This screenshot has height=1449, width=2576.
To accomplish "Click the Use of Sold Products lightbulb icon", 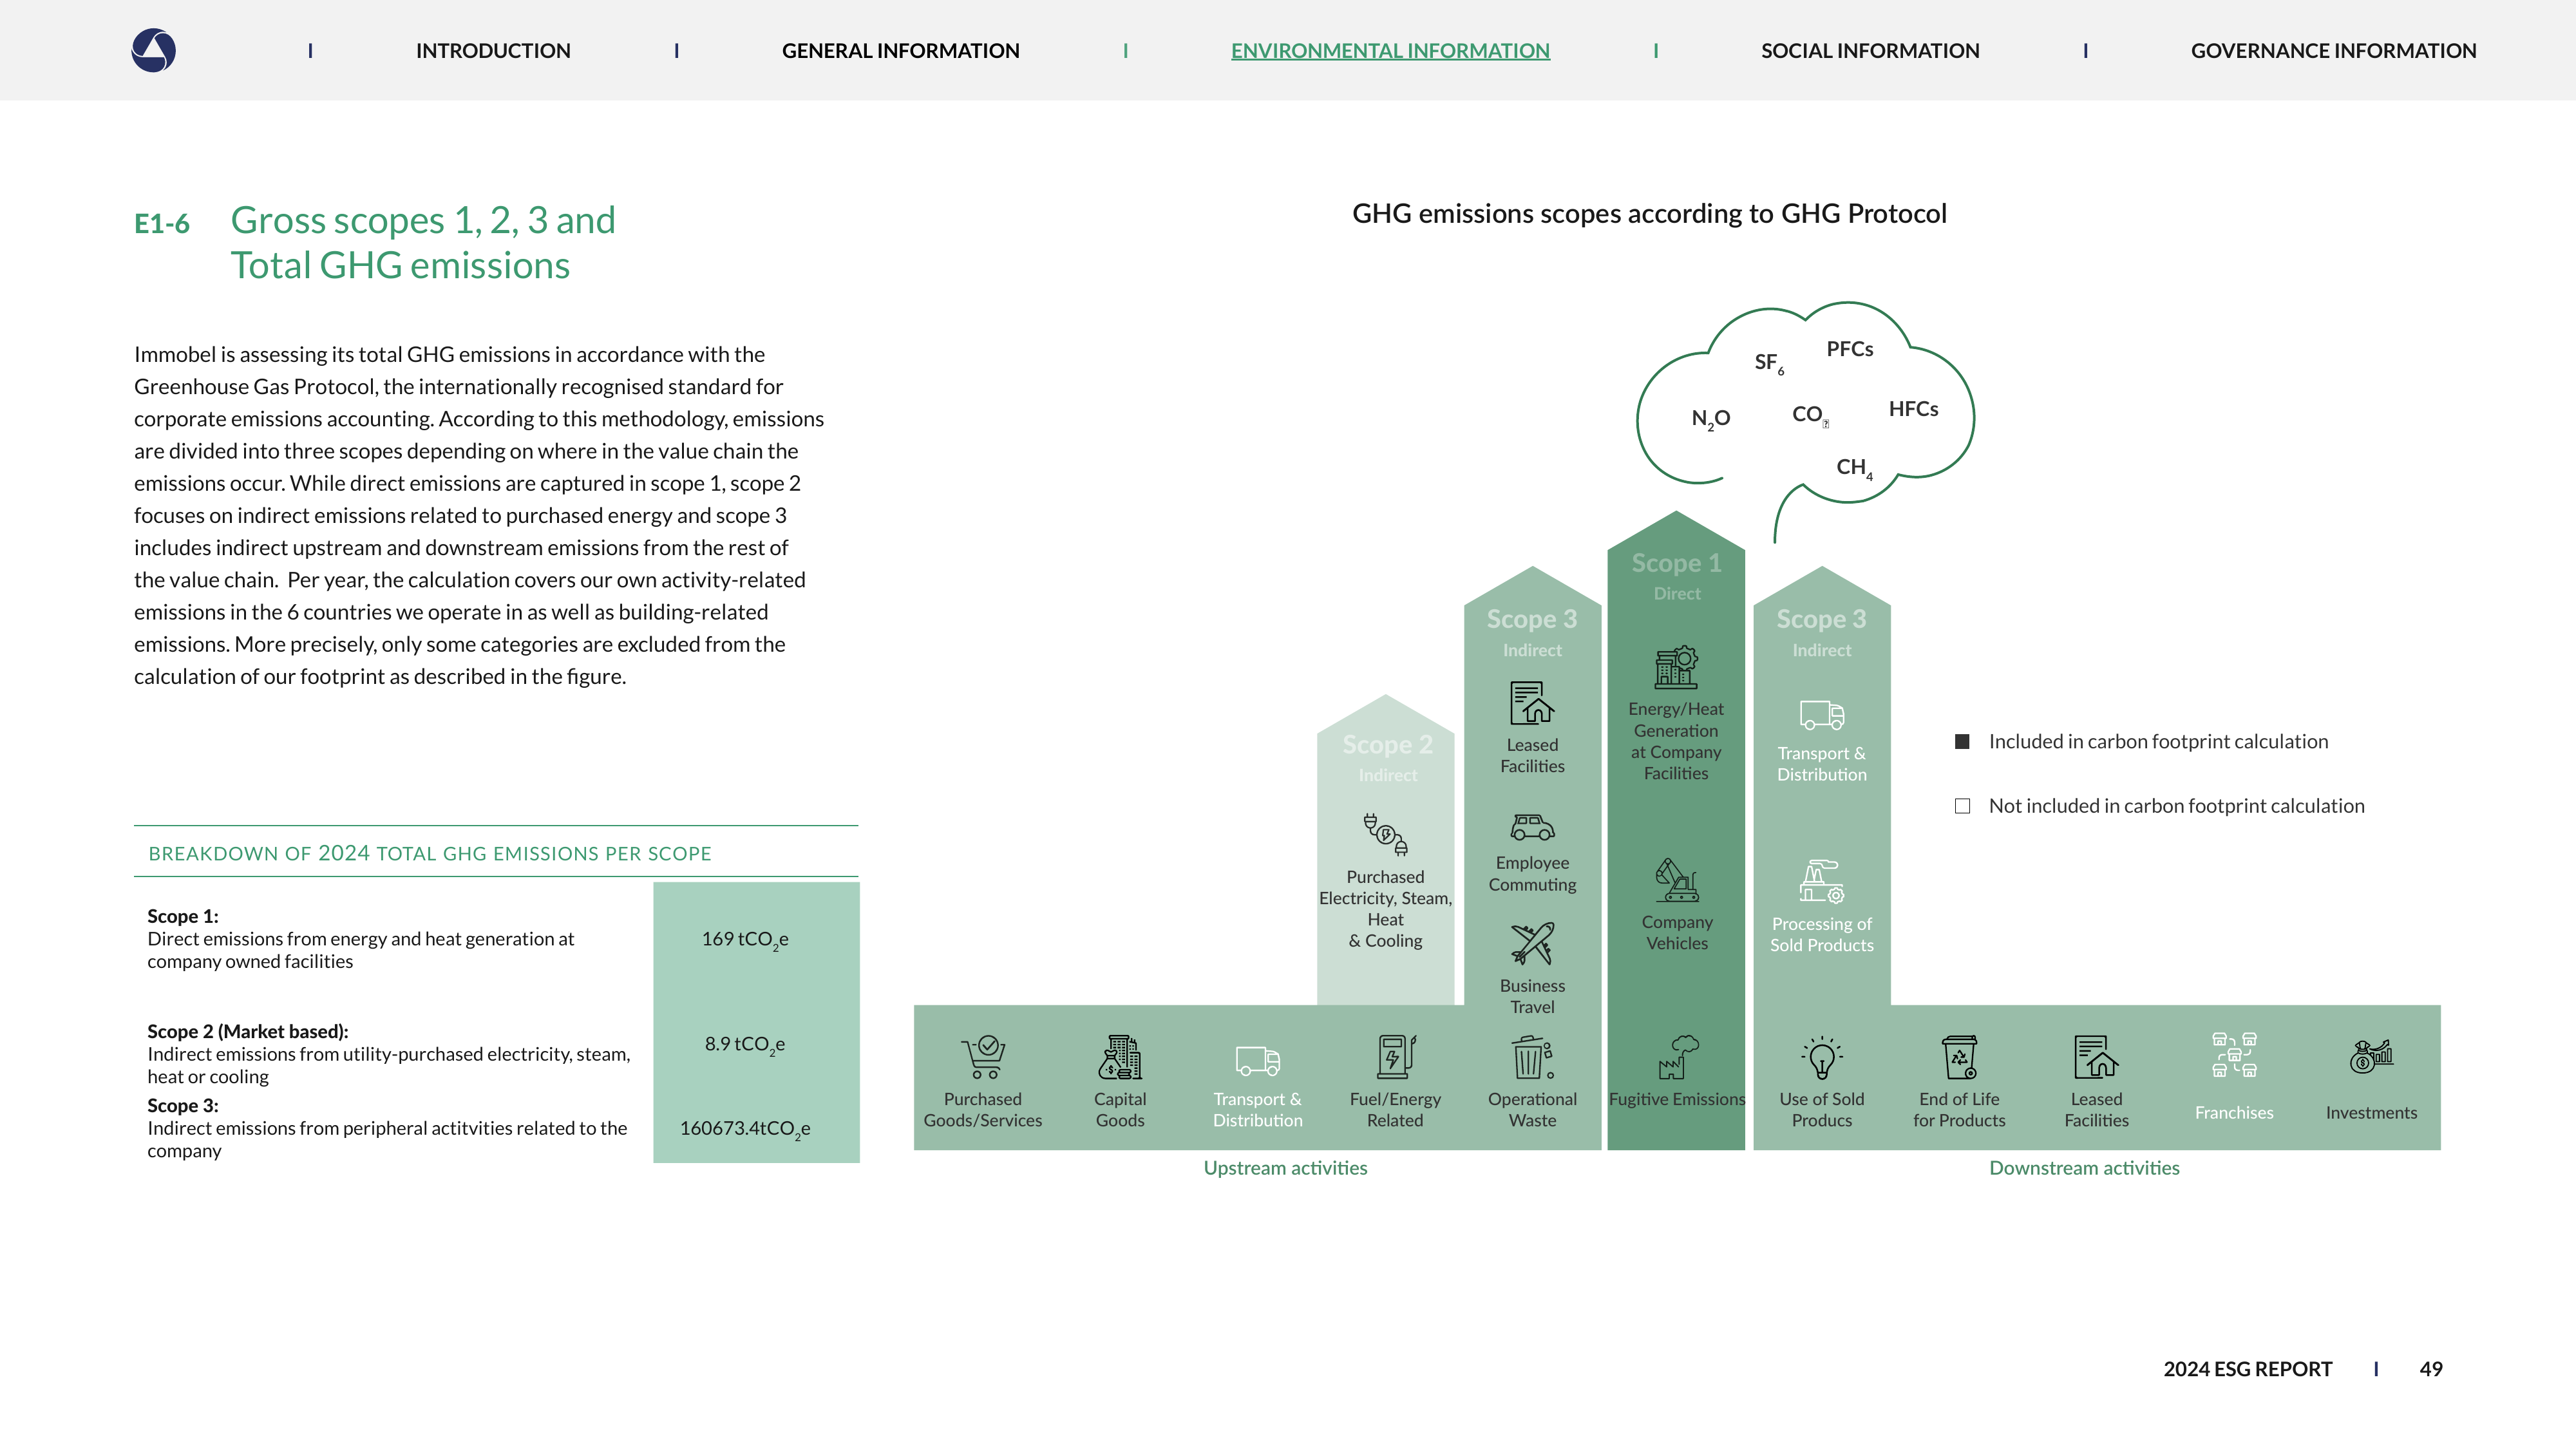I will [1822, 1057].
